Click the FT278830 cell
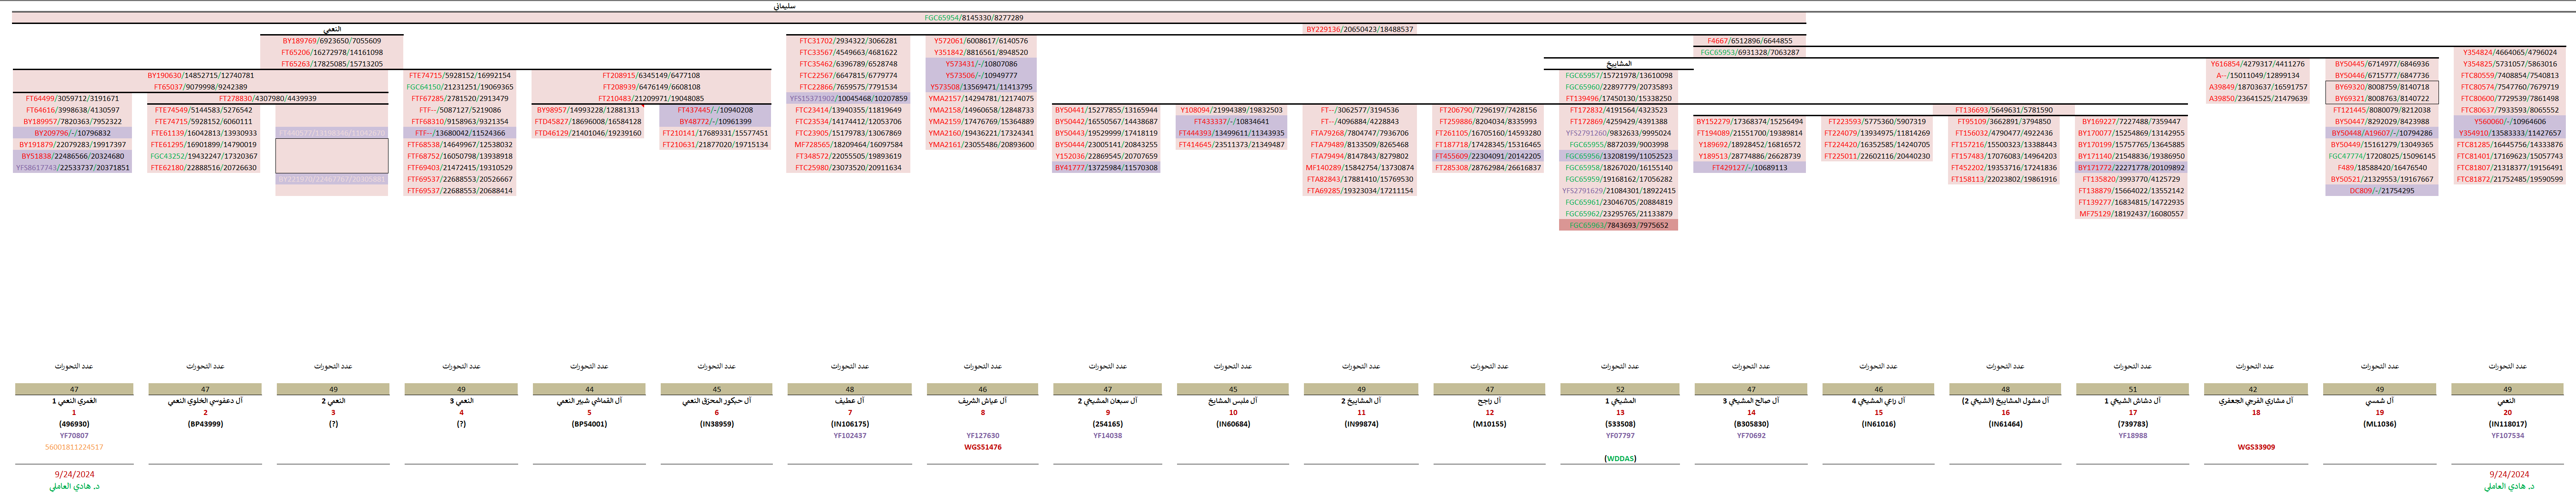This screenshot has width=2576, height=498. [267, 98]
